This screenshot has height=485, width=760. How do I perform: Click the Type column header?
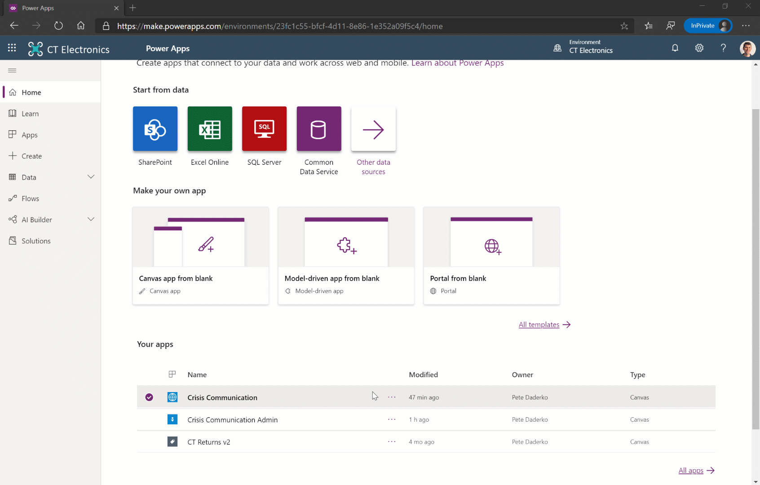tap(637, 375)
